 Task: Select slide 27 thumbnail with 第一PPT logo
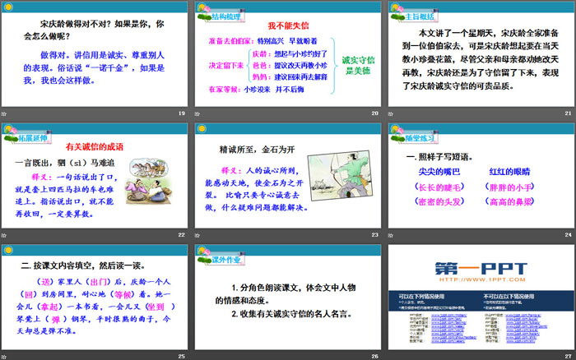pos(481,297)
